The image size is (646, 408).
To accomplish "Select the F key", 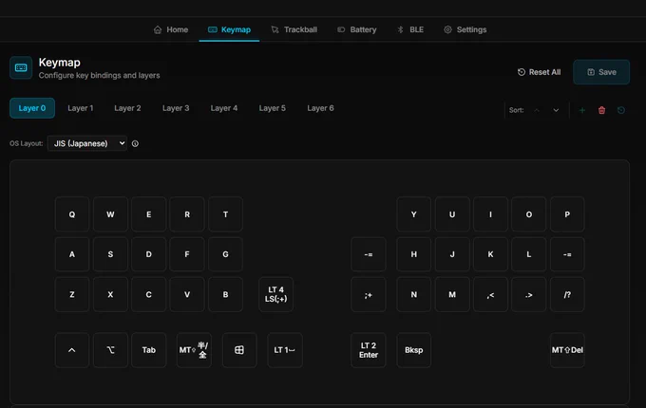I will (x=187, y=254).
